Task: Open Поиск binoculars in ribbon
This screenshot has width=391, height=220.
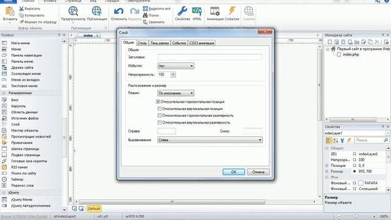Action: [151, 15]
